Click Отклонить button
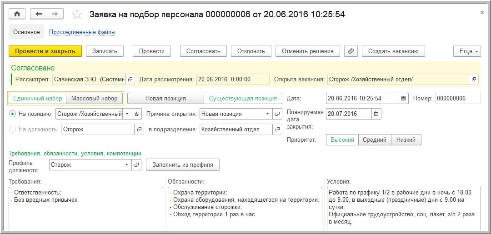This screenshot has height=234, width=491. coord(251,51)
